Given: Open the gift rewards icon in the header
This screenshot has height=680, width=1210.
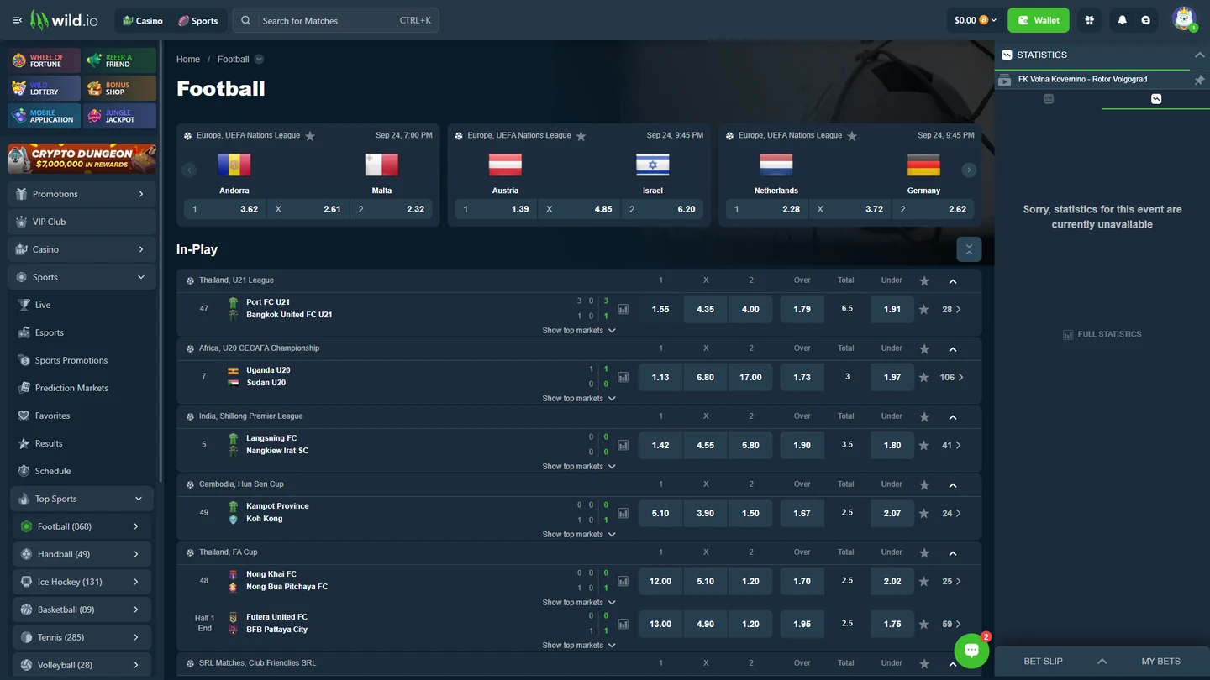Looking at the screenshot, I should coord(1090,20).
